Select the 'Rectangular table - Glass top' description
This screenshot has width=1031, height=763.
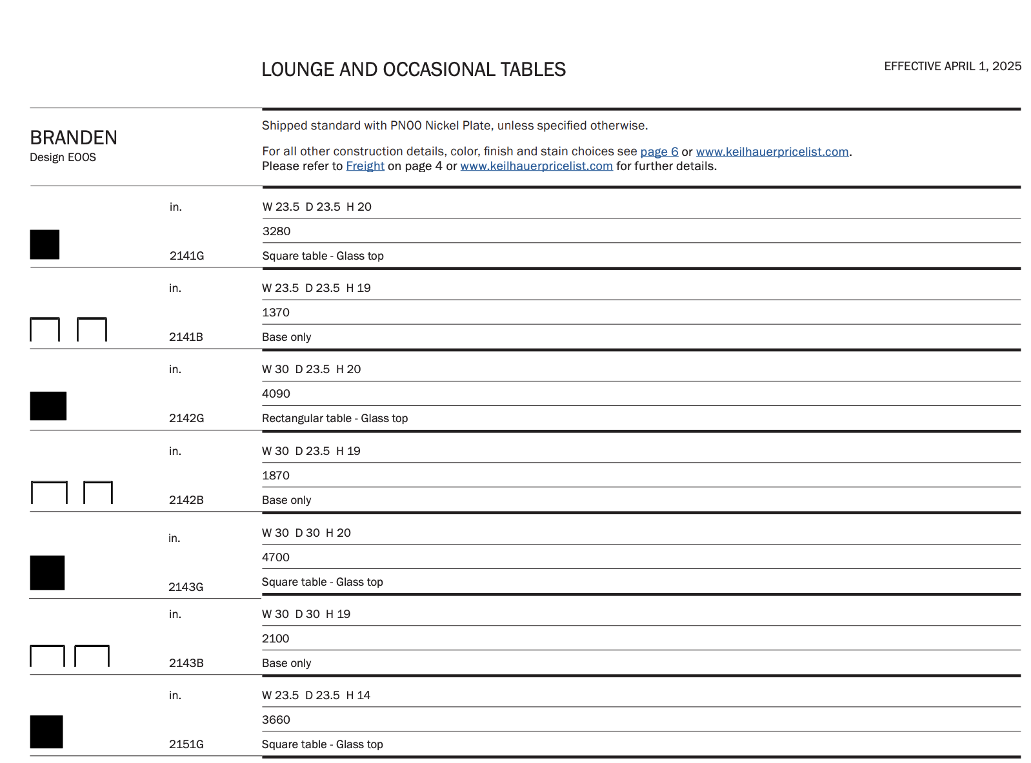(x=335, y=418)
